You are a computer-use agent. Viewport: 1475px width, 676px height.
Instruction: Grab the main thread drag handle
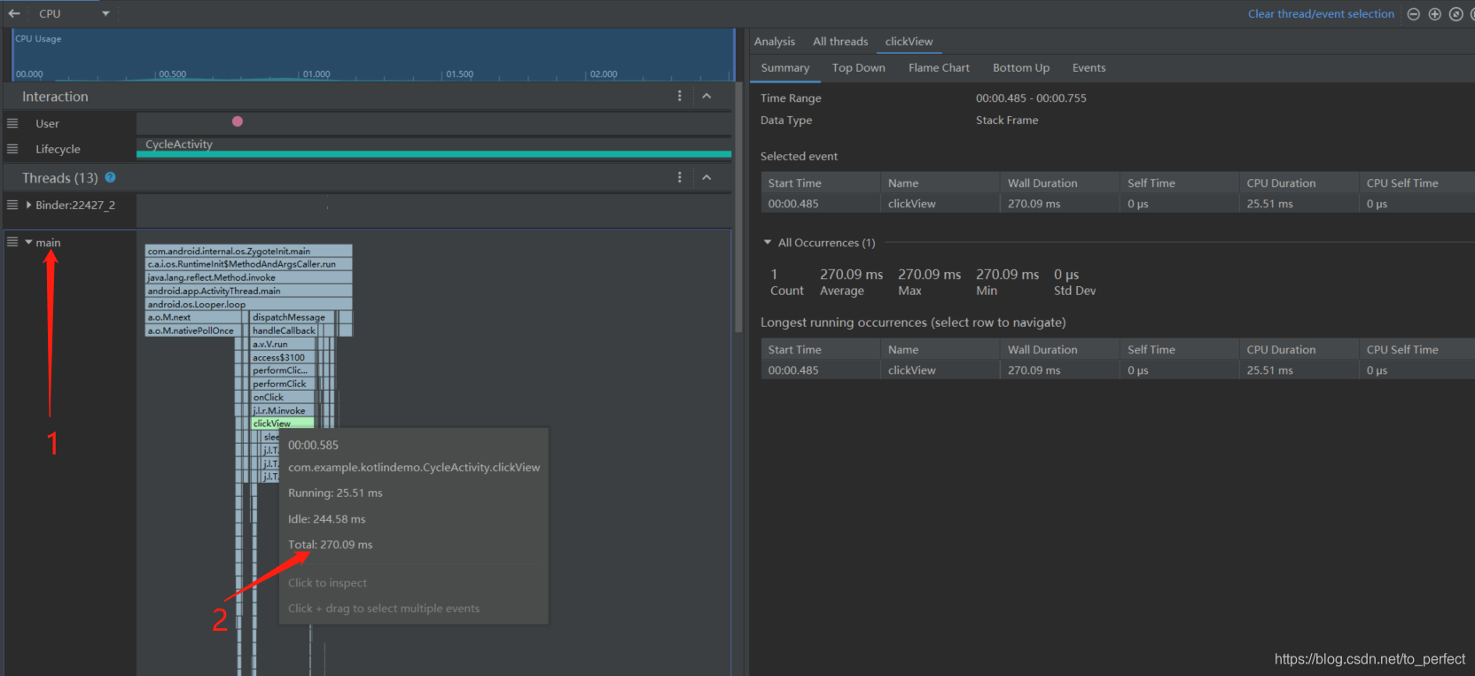[12, 242]
